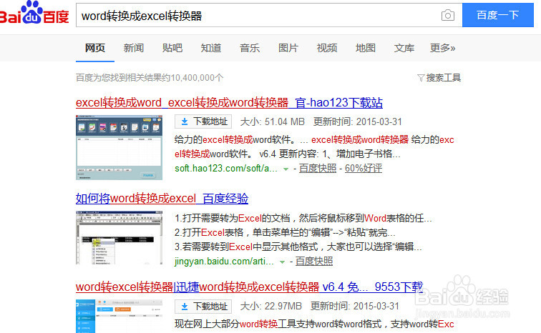Click 下载地址 button for 9553 result
This screenshot has width=541, height=333.
(x=203, y=307)
